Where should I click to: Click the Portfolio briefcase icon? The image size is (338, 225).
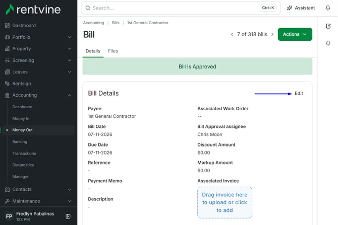point(8,37)
